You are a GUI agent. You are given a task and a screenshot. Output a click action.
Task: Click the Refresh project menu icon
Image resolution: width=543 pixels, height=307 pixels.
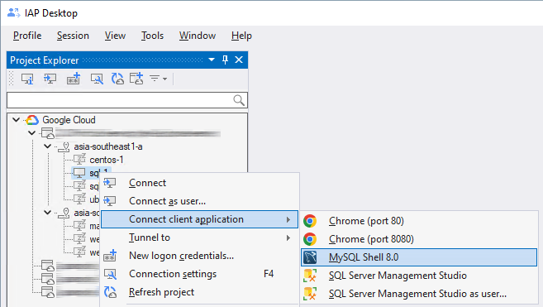(x=110, y=292)
